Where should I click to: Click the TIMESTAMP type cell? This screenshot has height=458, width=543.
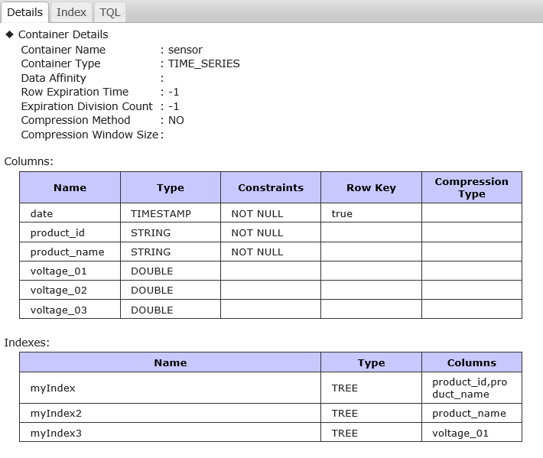(161, 213)
